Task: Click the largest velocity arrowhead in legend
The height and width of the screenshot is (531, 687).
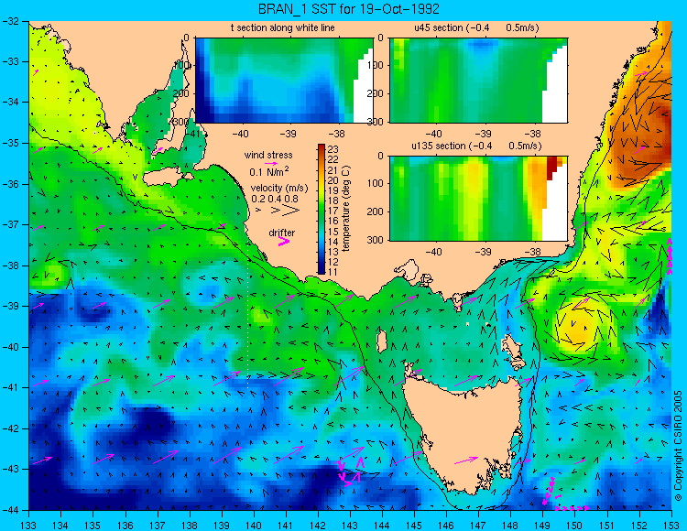Action: click(x=291, y=211)
